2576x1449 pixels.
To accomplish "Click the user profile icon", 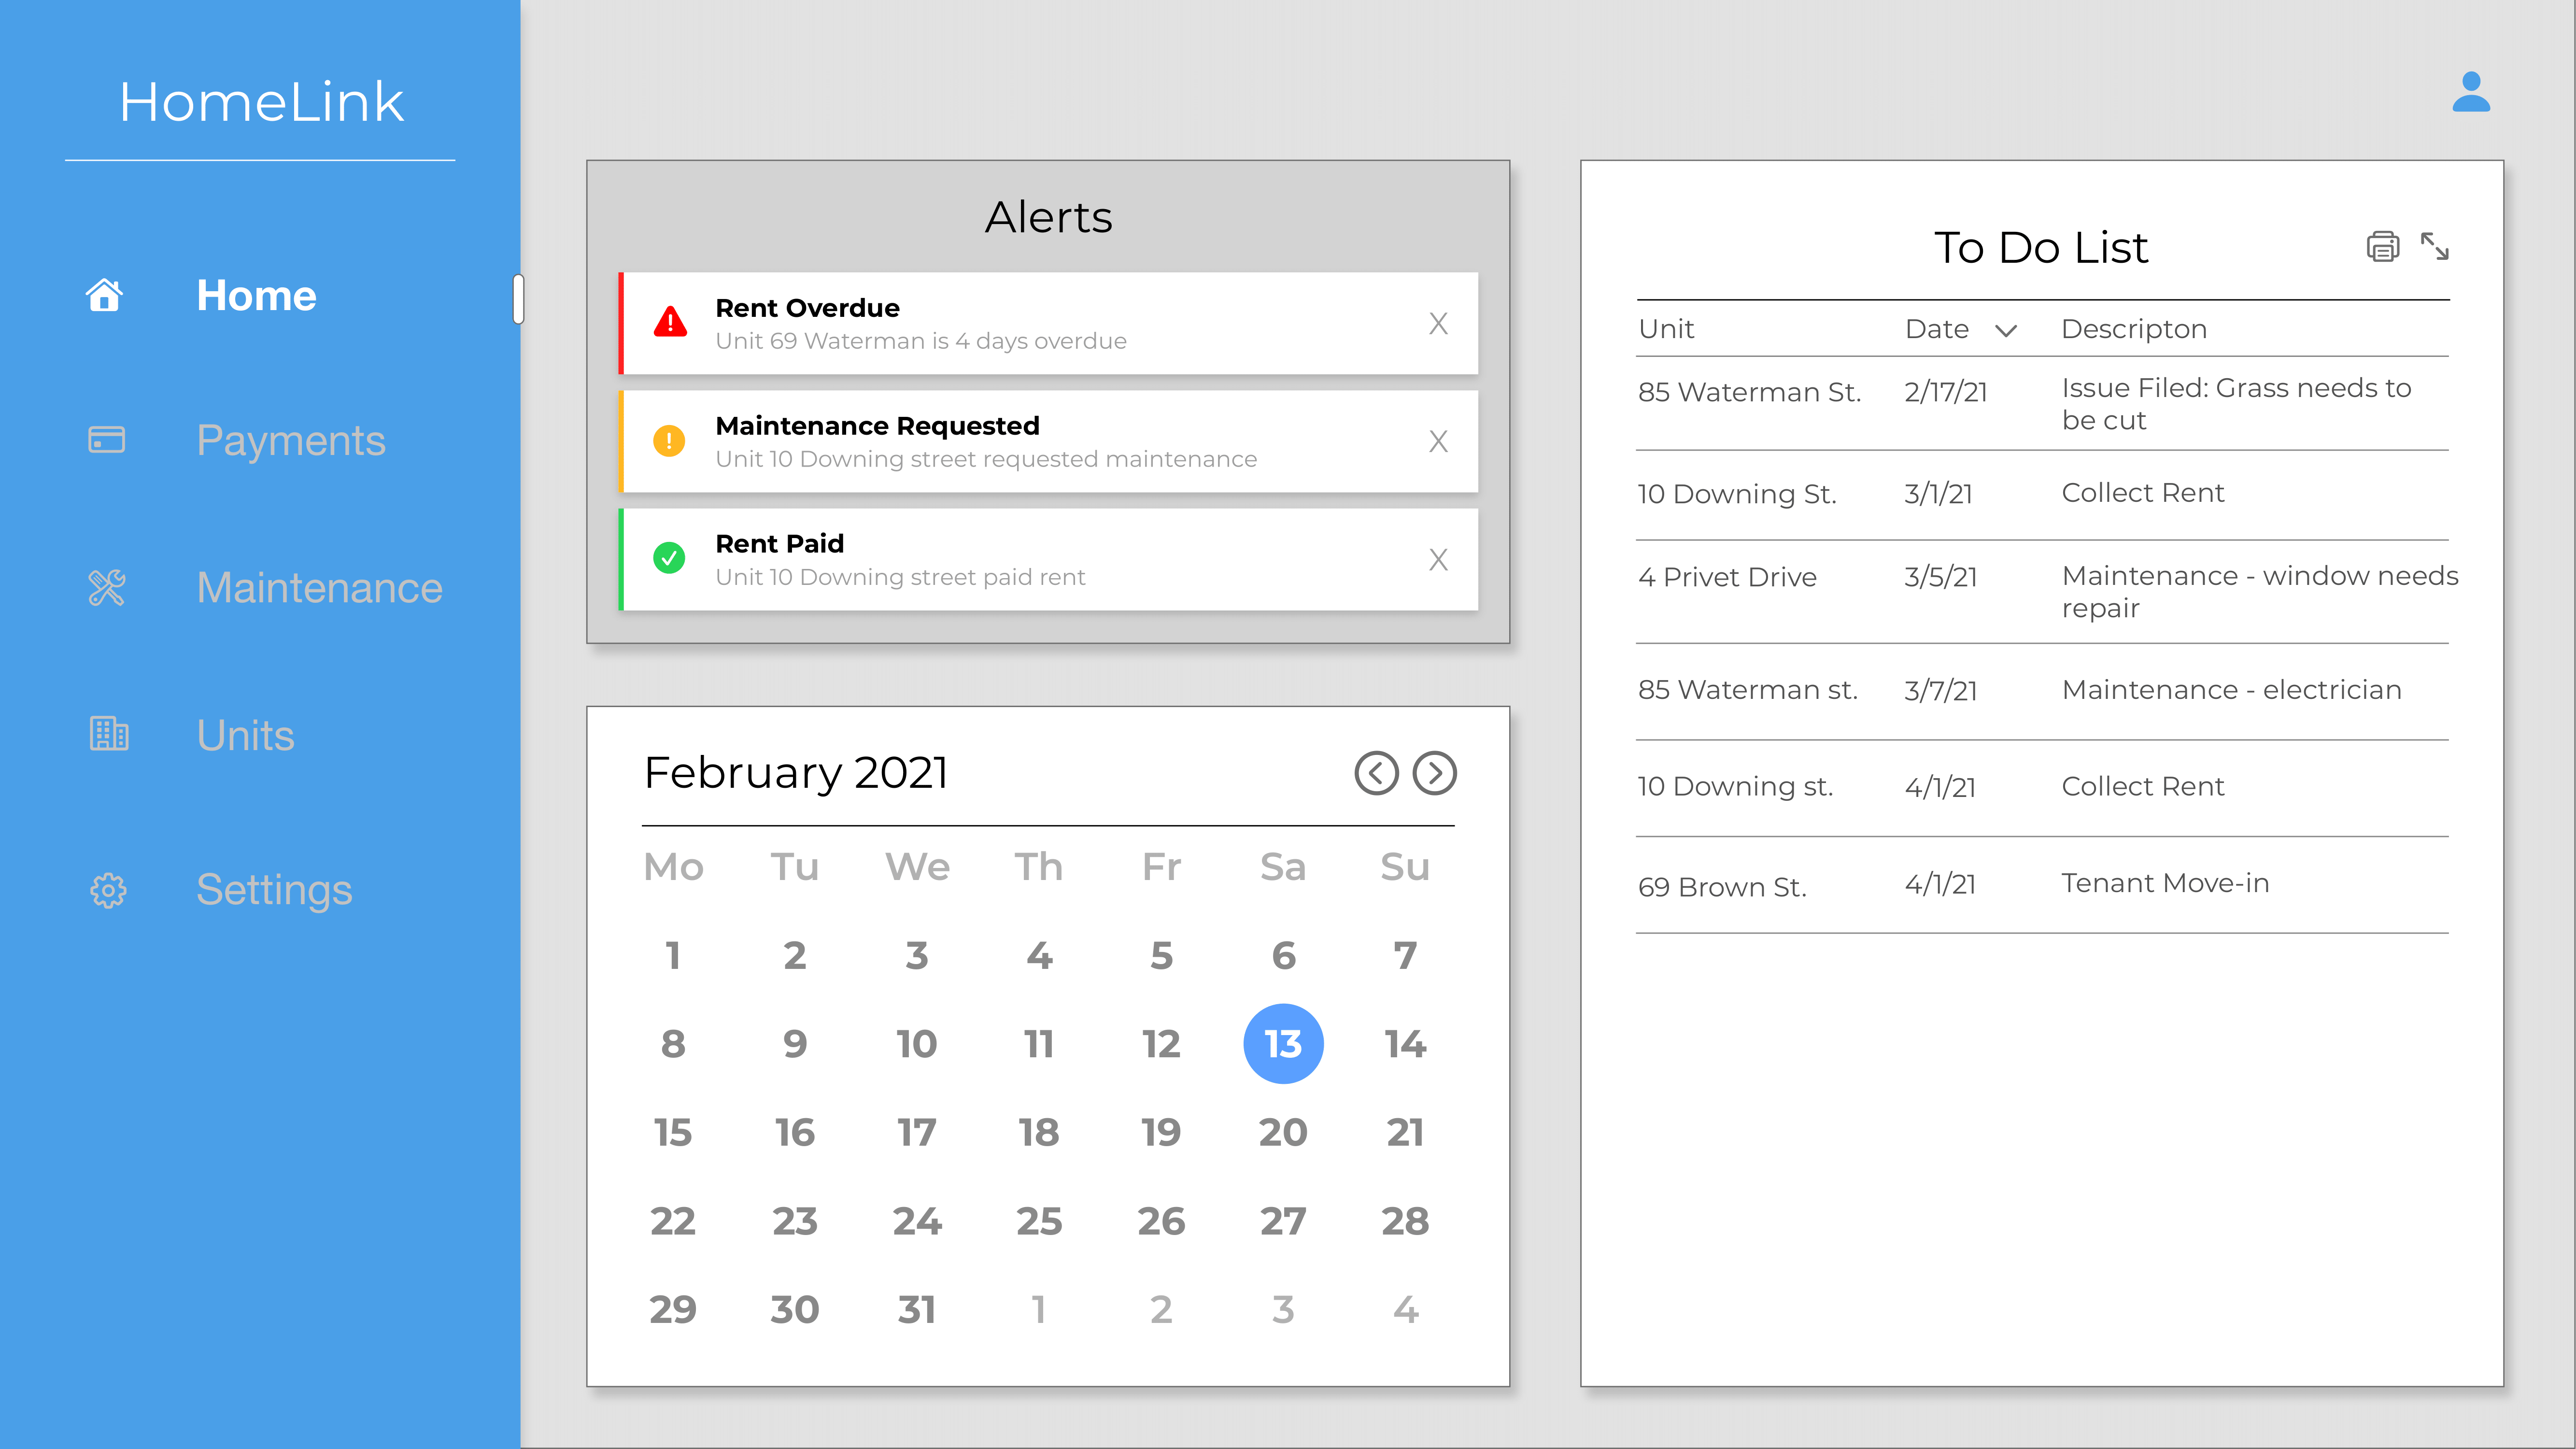I will [2470, 92].
